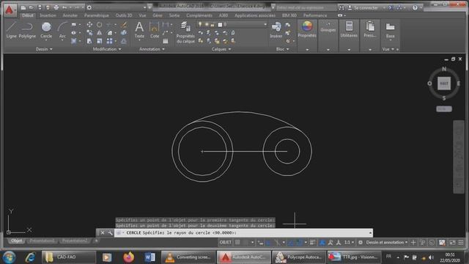Screen dimensions: 469x264
Task: Click the Undo arrow in quick access toolbar
Action: click(x=64, y=7)
